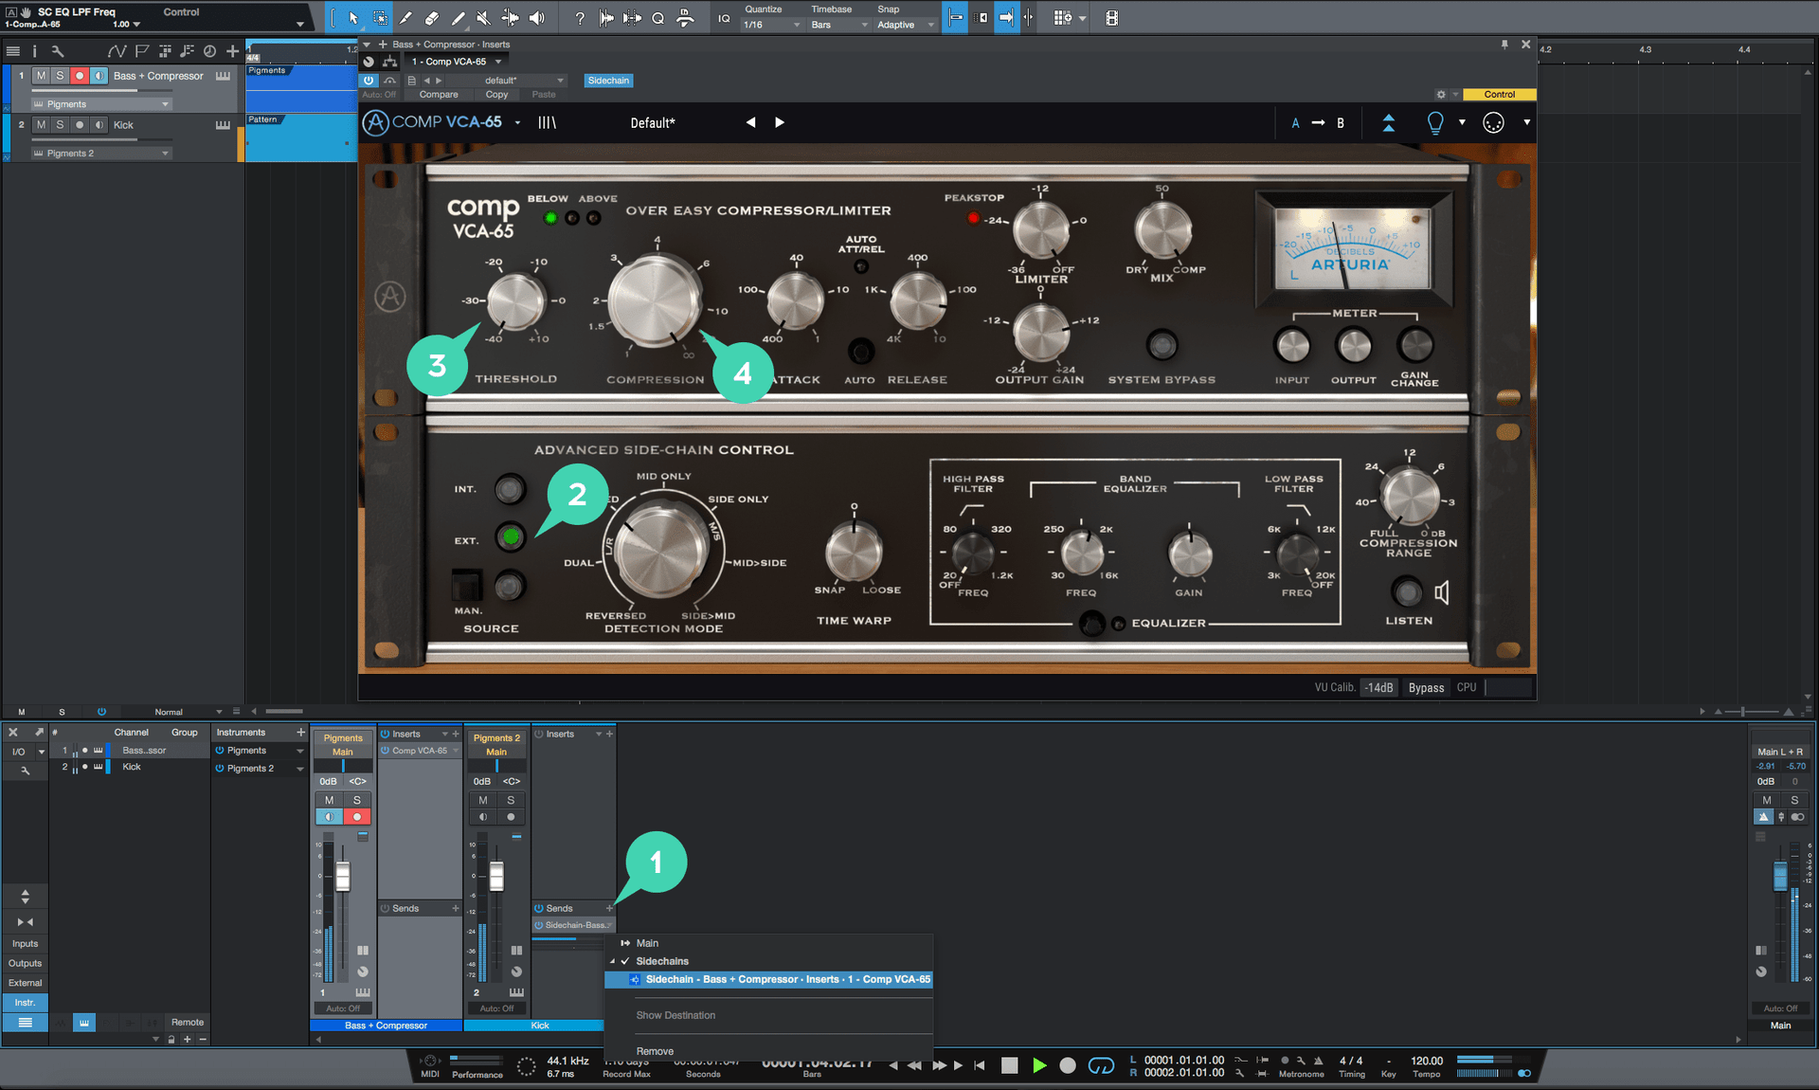Toggle the plugin power bypass button
Viewport: 1819px width, 1090px height.
coord(369,81)
